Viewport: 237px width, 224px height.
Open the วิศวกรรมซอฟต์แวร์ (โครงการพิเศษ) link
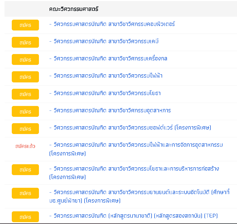(x=130, y=128)
